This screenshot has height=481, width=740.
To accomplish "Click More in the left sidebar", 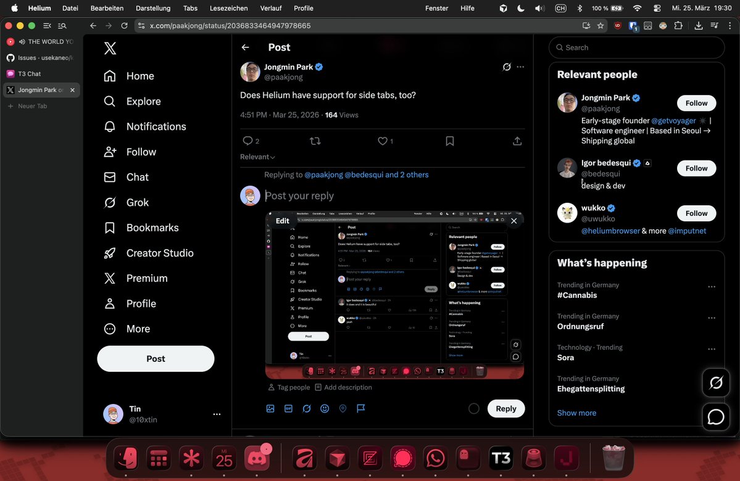I will point(127,329).
